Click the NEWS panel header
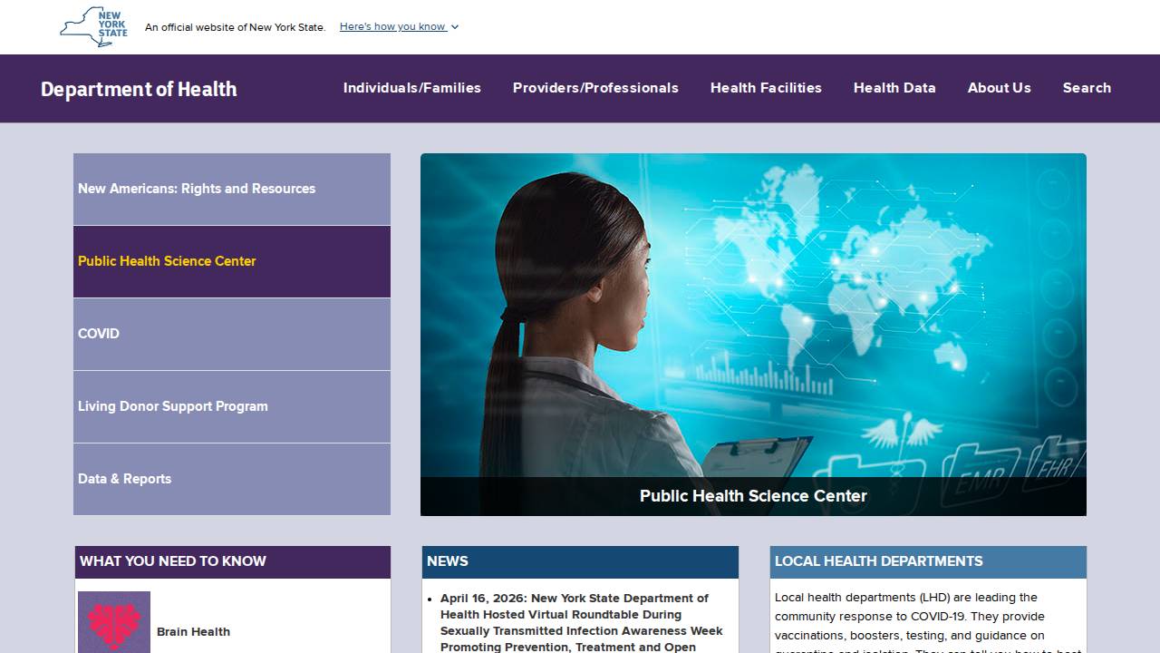1160x653 pixels. click(x=447, y=561)
